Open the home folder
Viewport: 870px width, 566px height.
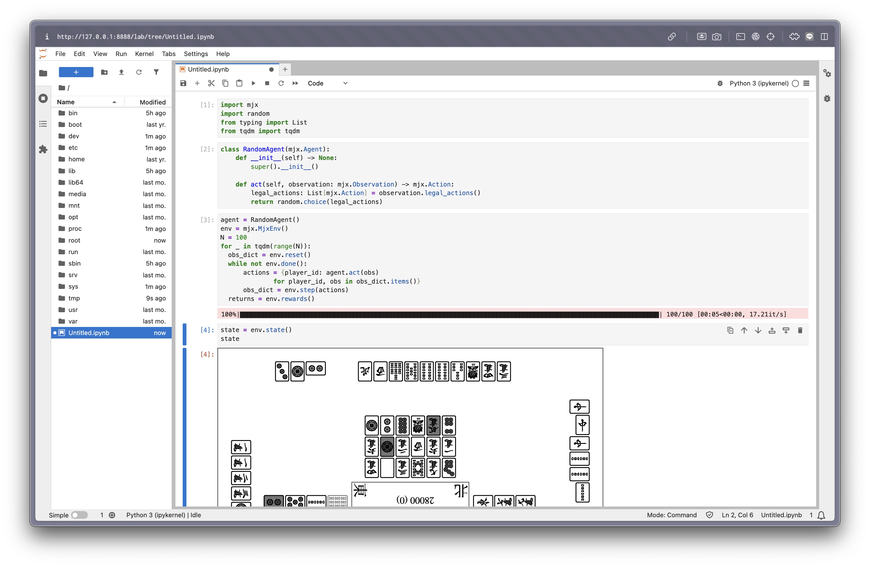(111, 159)
